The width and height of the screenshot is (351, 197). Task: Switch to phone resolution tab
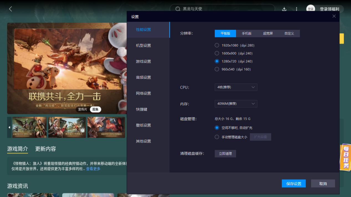247,34
